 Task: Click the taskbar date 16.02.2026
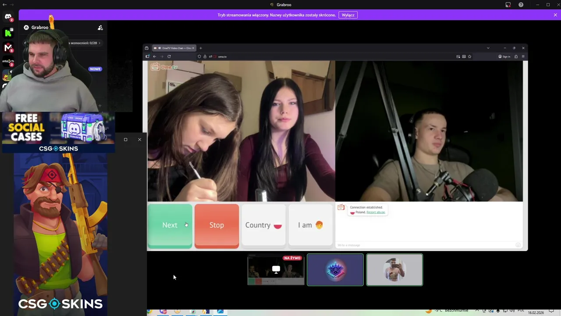536,312
